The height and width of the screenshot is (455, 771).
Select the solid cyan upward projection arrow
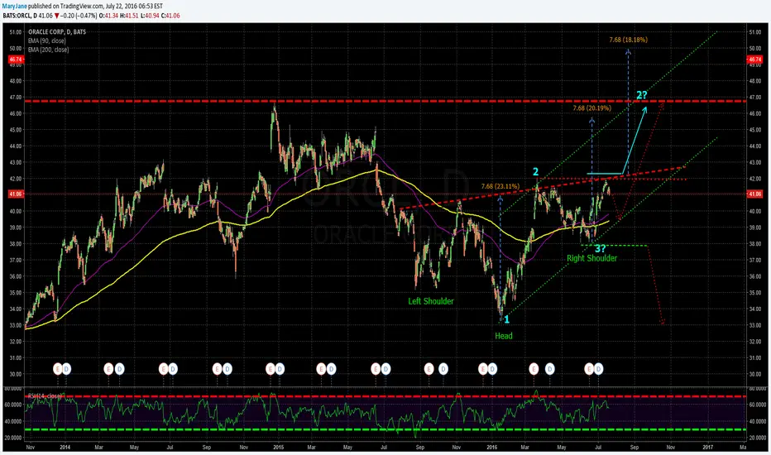[x=635, y=140]
